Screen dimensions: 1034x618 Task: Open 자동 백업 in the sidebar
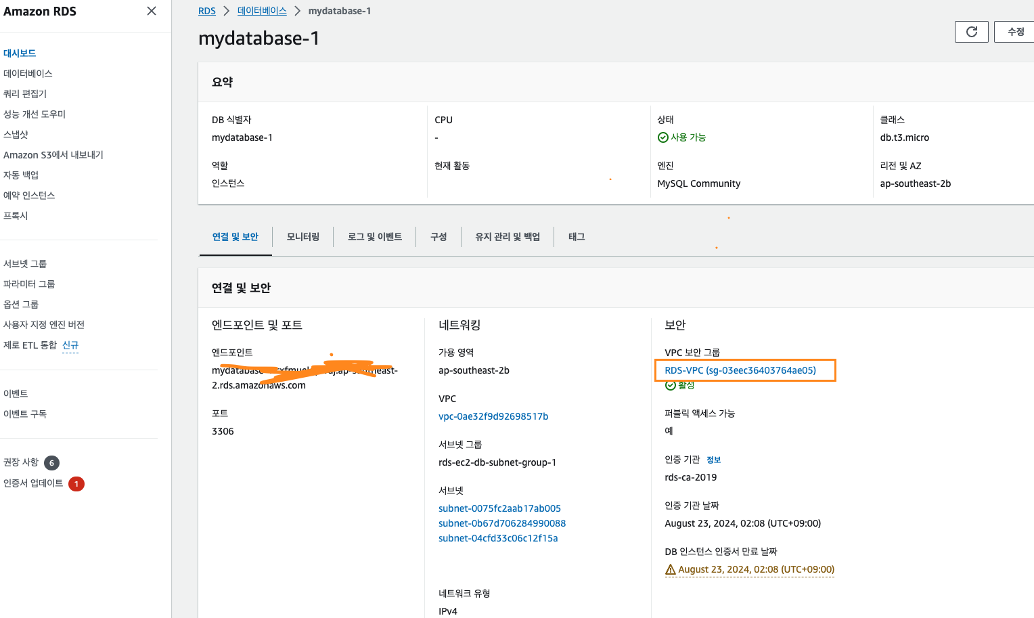pyautogui.click(x=21, y=175)
